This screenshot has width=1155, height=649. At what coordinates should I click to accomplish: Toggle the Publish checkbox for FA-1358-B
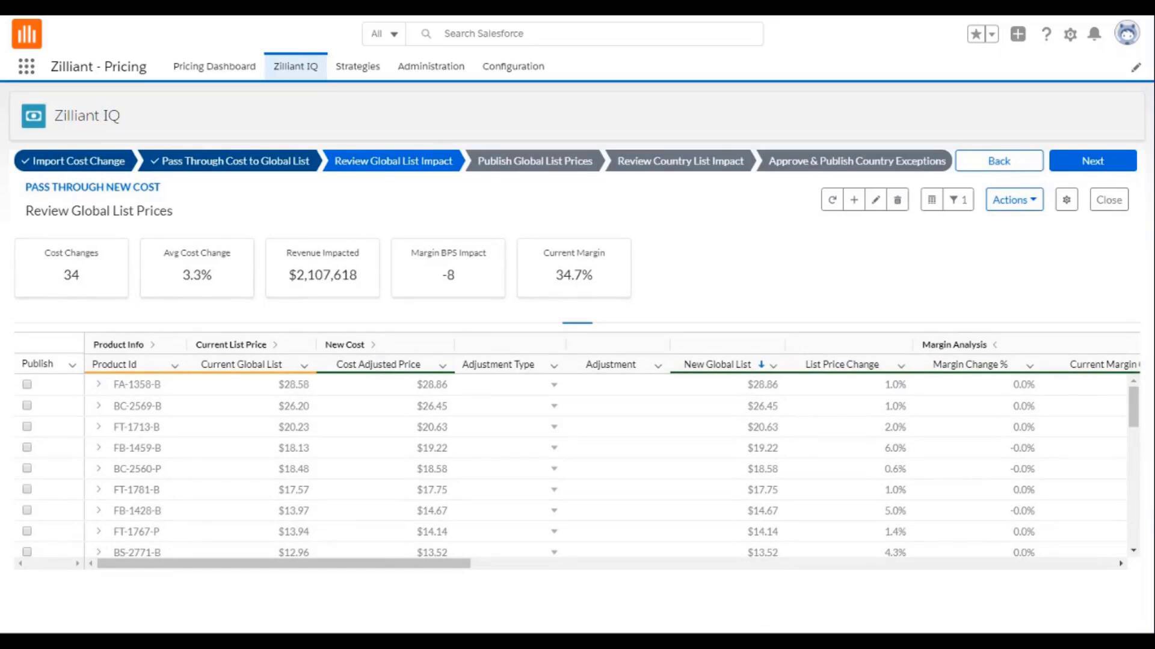click(x=27, y=385)
